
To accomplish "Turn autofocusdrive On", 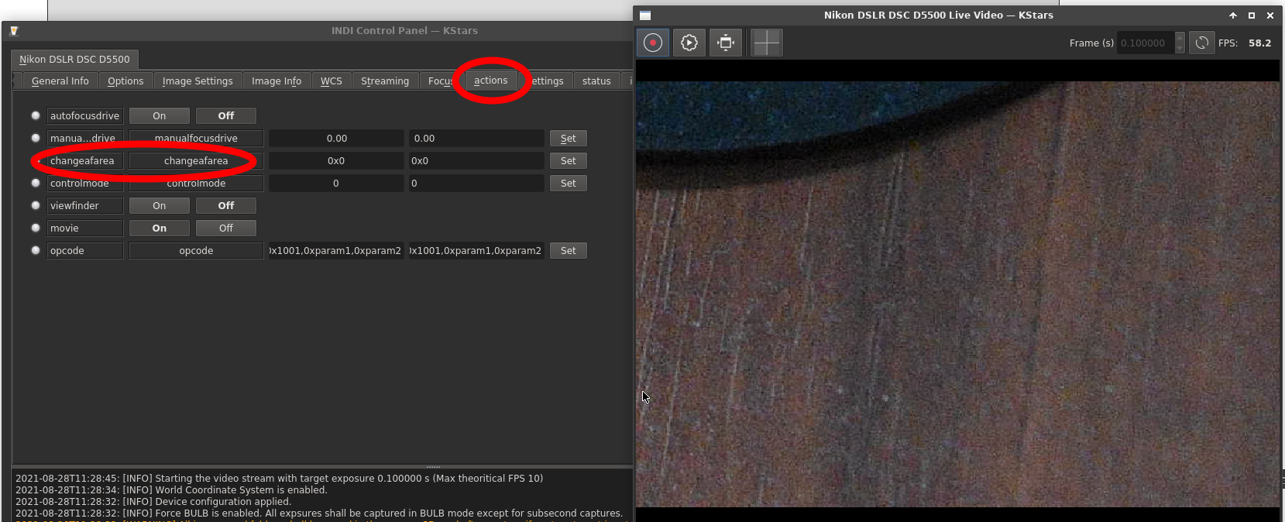I will pyautogui.click(x=159, y=116).
